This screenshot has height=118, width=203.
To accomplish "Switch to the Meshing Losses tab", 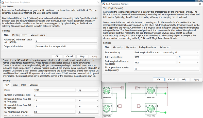I will pos(20,35).
